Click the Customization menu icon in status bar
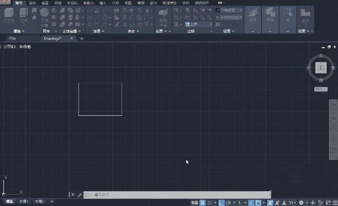The width and height of the screenshot is (338, 206). [335, 203]
